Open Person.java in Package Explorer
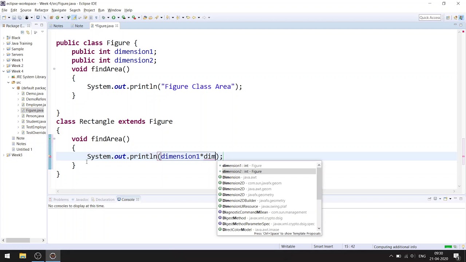Screen dimensions: 466x262 35,116
